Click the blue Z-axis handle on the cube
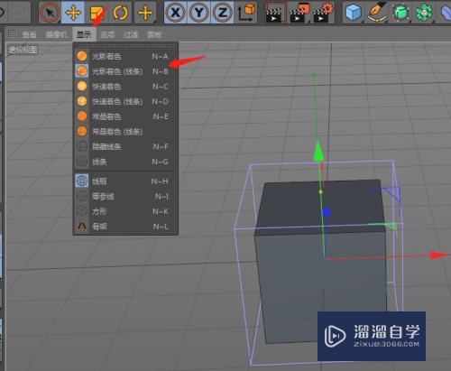This screenshot has width=451, height=371. (x=327, y=212)
